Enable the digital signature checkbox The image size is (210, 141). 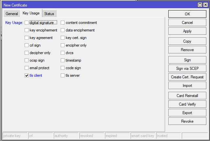tap(27, 23)
